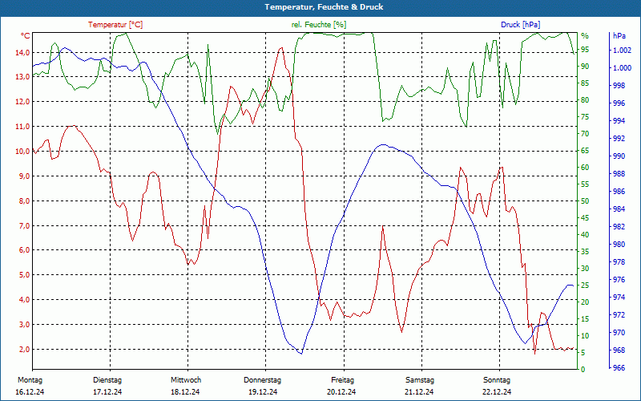The image size is (641, 401).
Task: Click the '2,0' temperature axis value
Action: 24,349
